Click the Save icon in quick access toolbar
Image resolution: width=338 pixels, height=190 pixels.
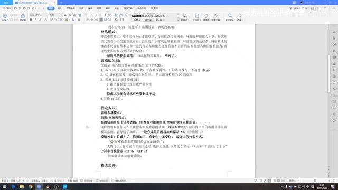point(15,8)
